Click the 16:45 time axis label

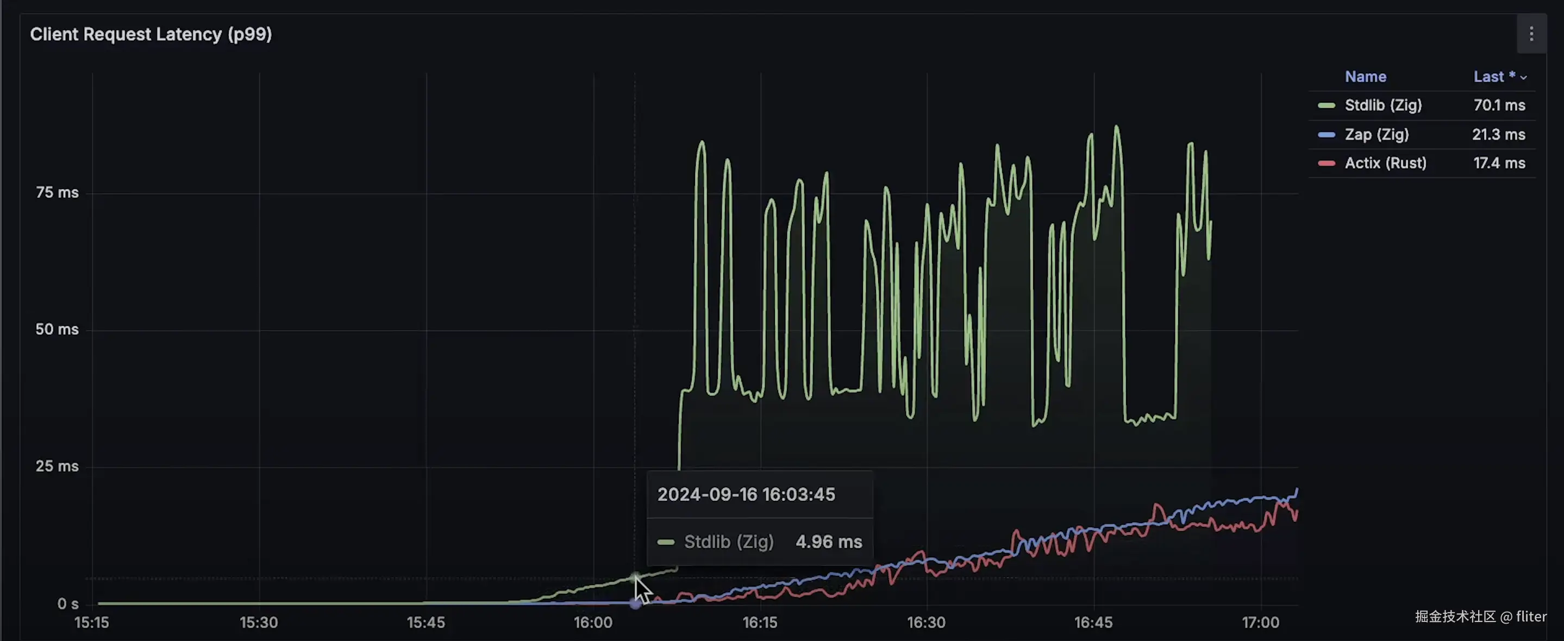1093,623
